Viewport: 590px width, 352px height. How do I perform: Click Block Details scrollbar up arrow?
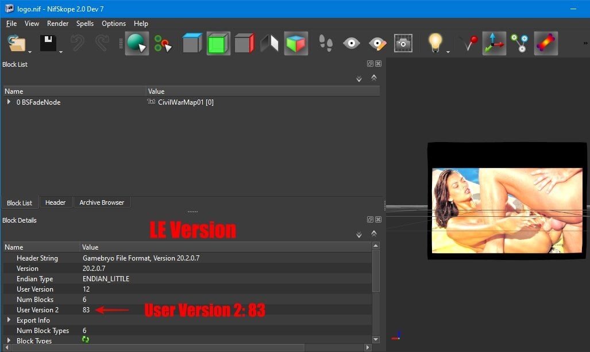point(376,246)
